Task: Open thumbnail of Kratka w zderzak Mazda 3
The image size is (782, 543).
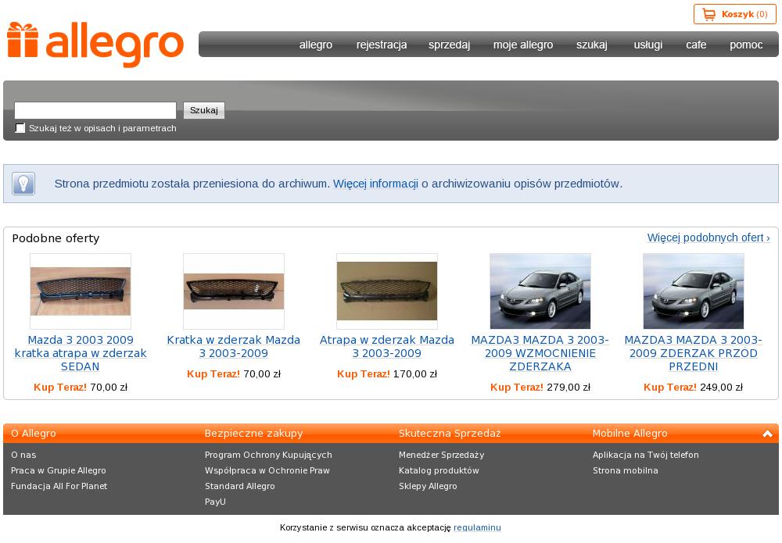Action: pos(234,291)
